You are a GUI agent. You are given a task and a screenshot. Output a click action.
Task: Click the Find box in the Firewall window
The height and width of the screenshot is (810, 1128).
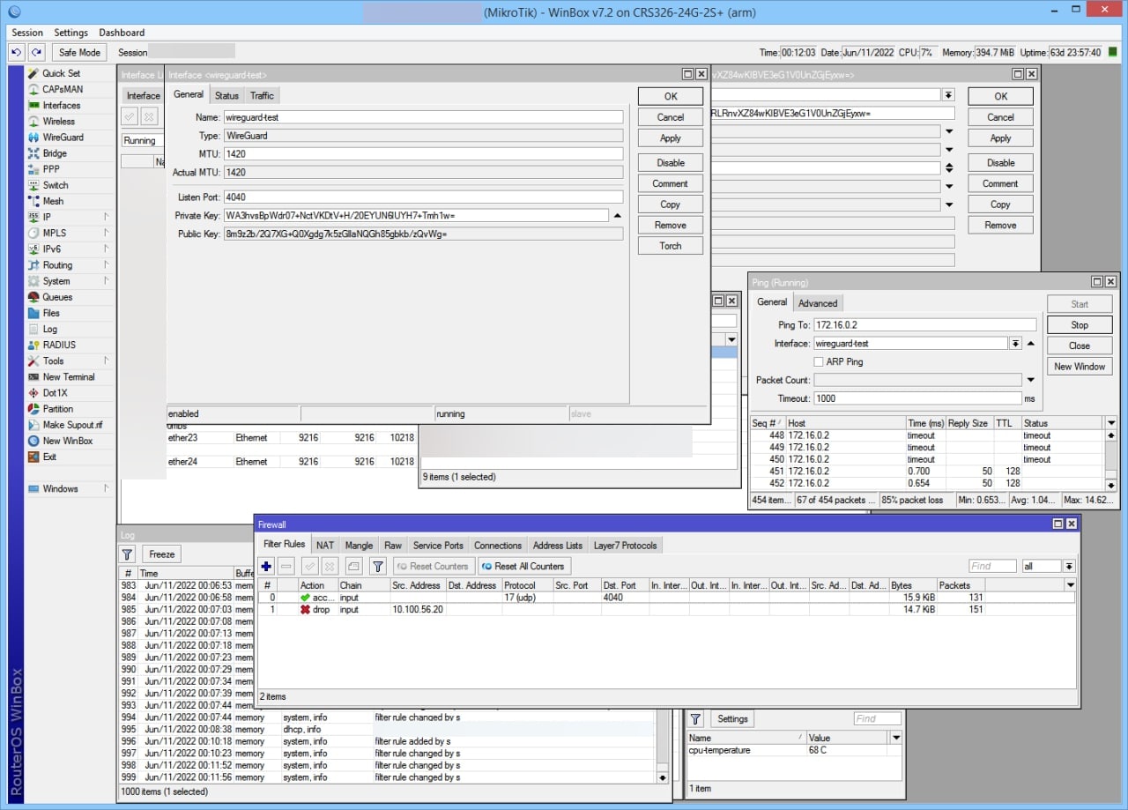tap(992, 566)
